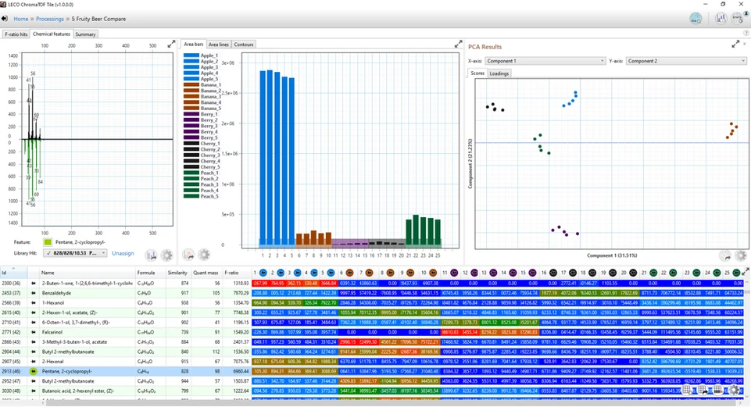Open the spectrum export icon beside Unassign

pyautogui.click(x=150, y=255)
